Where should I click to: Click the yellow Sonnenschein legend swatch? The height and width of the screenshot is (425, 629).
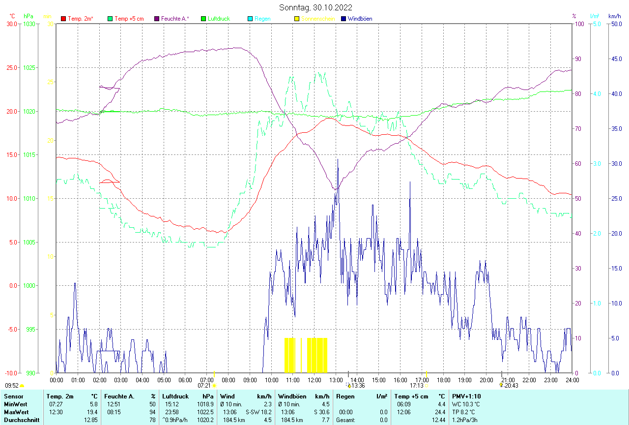pos(297,19)
